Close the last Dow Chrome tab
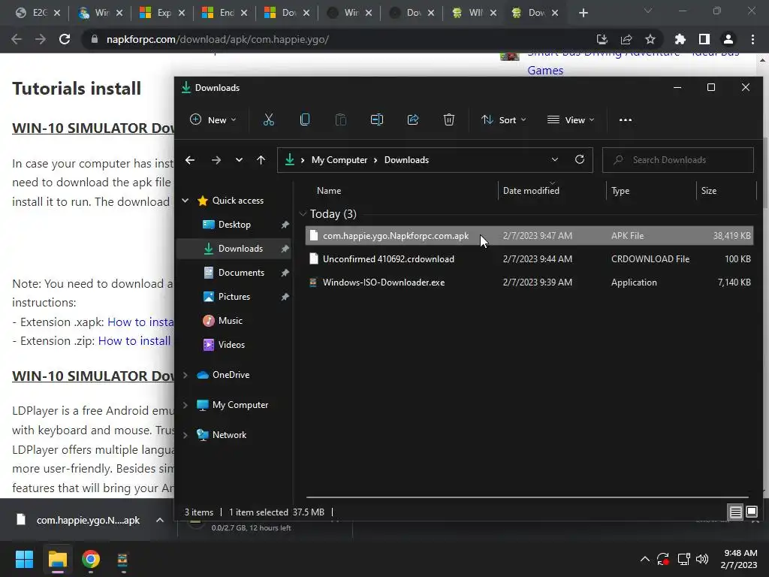 [555, 14]
